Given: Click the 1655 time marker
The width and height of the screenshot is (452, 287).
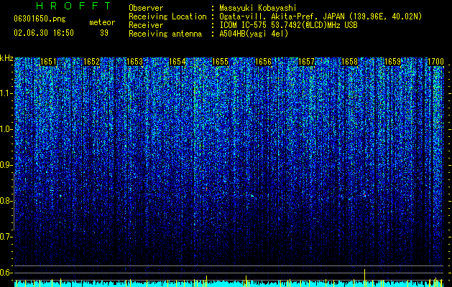Looking at the screenshot, I should coord(220,62).
